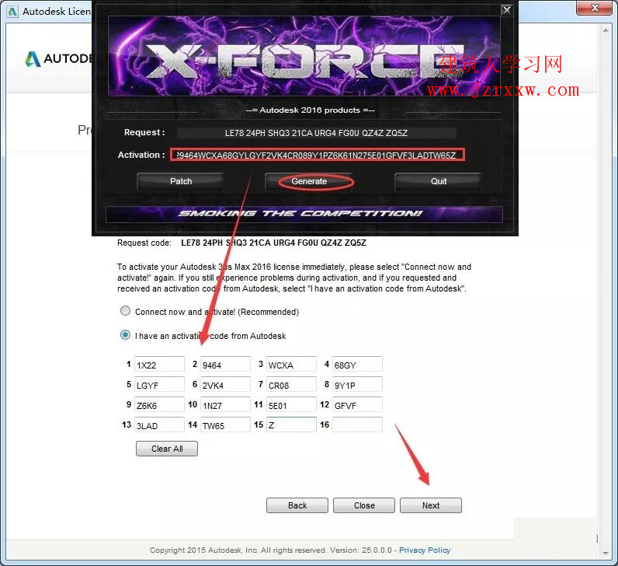The image size is (618, 566).
Task: Click activation code field 2 containing 9464
Action: [x=225, y=365]
